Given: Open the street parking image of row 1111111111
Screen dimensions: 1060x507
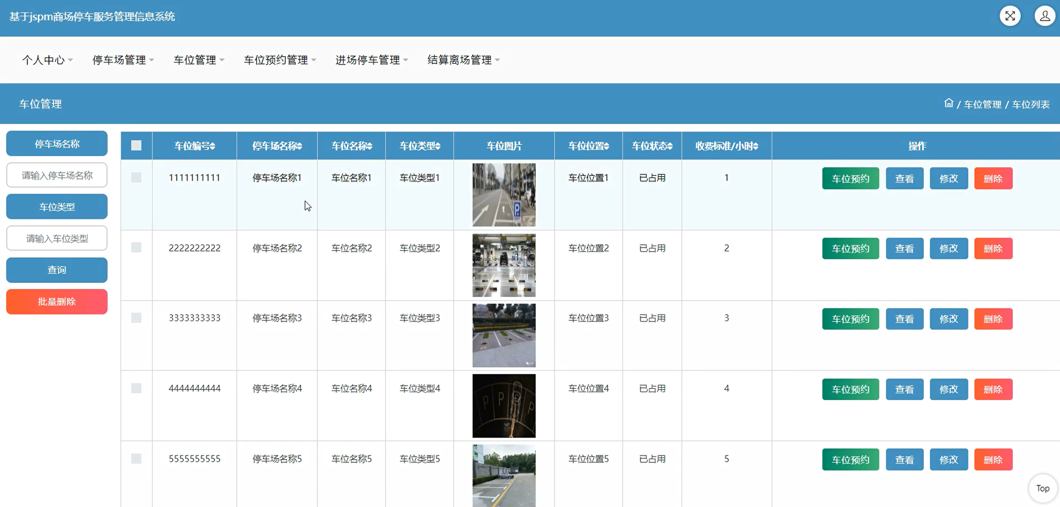Looking at the screenshot, I should [x=504, y=195].
